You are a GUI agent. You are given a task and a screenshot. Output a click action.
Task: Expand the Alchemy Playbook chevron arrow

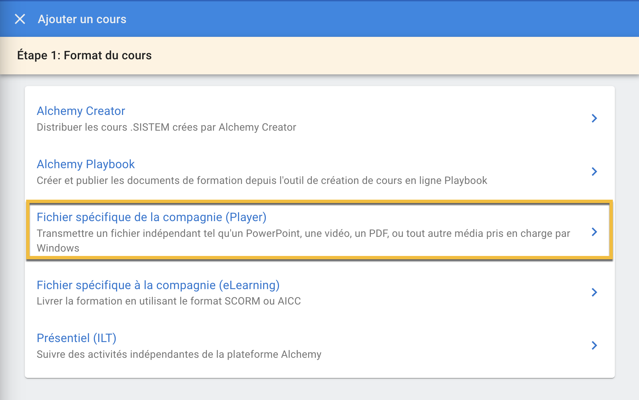[595, 172]
